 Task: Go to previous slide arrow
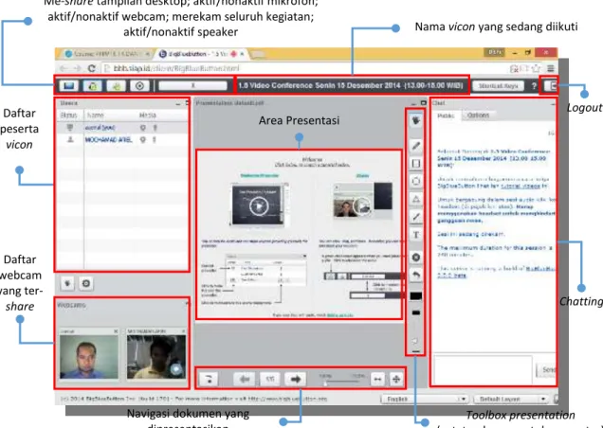[x=245, y=379]
